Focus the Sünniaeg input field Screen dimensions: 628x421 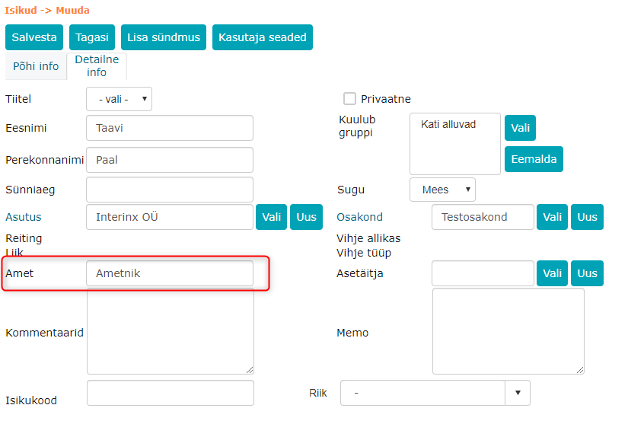(170, 190)
